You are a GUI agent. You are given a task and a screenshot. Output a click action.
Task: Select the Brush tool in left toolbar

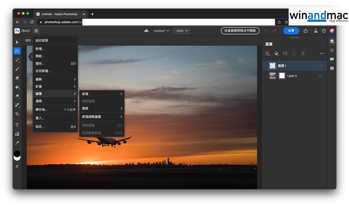[x=17, y=69]
